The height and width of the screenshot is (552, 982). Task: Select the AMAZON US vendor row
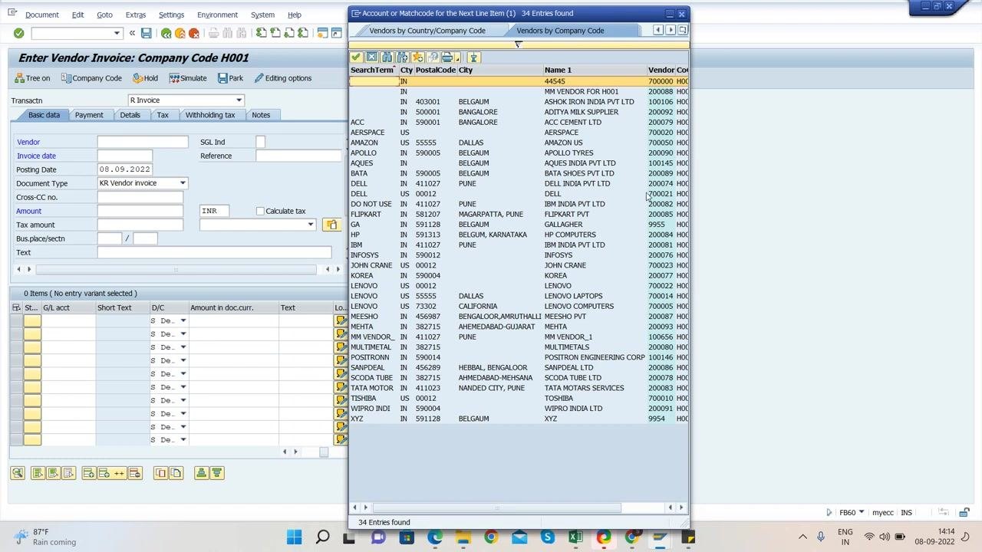pos(519,143)
